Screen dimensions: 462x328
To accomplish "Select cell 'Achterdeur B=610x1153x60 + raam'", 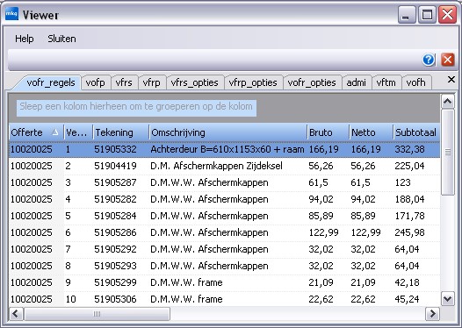I will [x=227, y=149].
